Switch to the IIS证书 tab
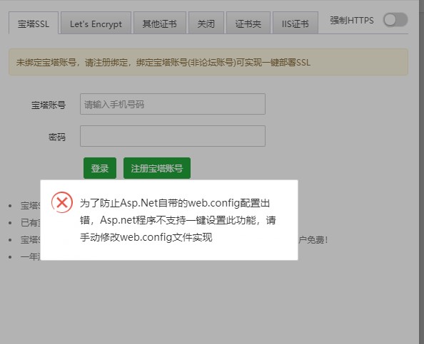This screenshot has width=424, height=344. 296,24
